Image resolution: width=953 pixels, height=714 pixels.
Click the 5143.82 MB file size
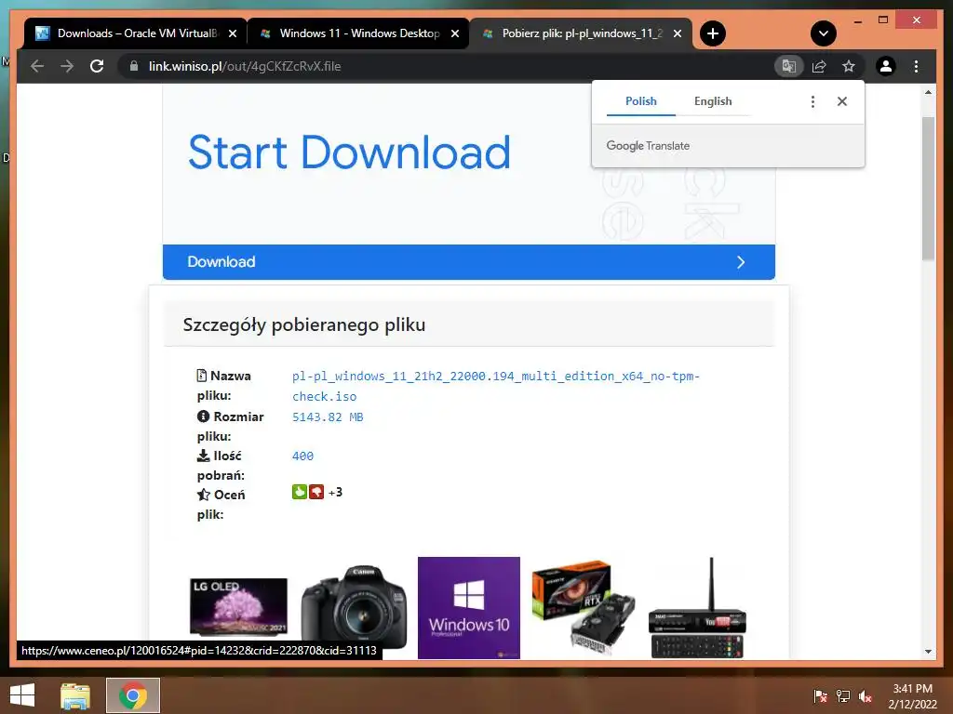(328, 417)
